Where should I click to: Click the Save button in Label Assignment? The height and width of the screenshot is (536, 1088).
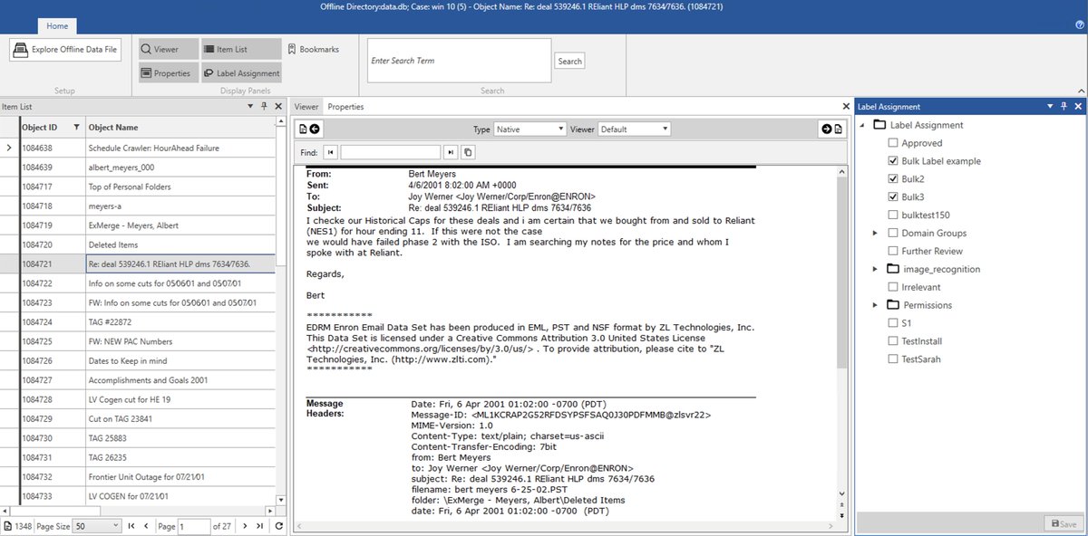pyautogui.click(x=1064, y=524)
